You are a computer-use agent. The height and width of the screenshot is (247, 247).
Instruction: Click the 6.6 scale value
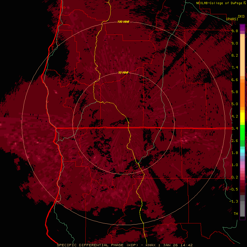[235, 80]
